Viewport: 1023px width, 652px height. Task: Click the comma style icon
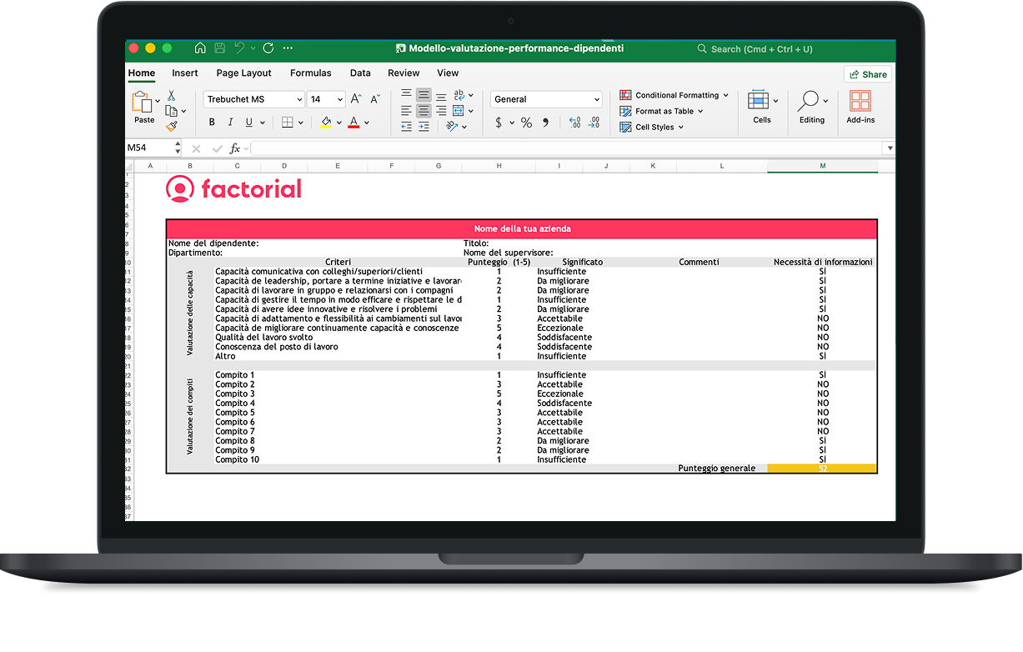(545, 122)
